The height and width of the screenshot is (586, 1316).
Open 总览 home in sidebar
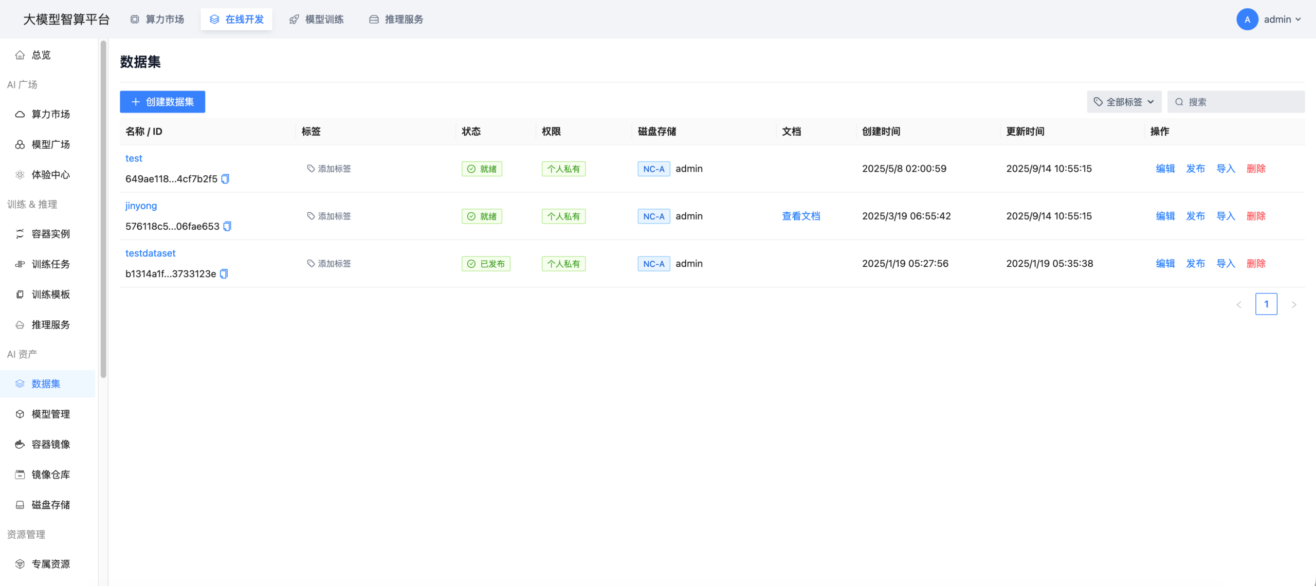(41, 55)
